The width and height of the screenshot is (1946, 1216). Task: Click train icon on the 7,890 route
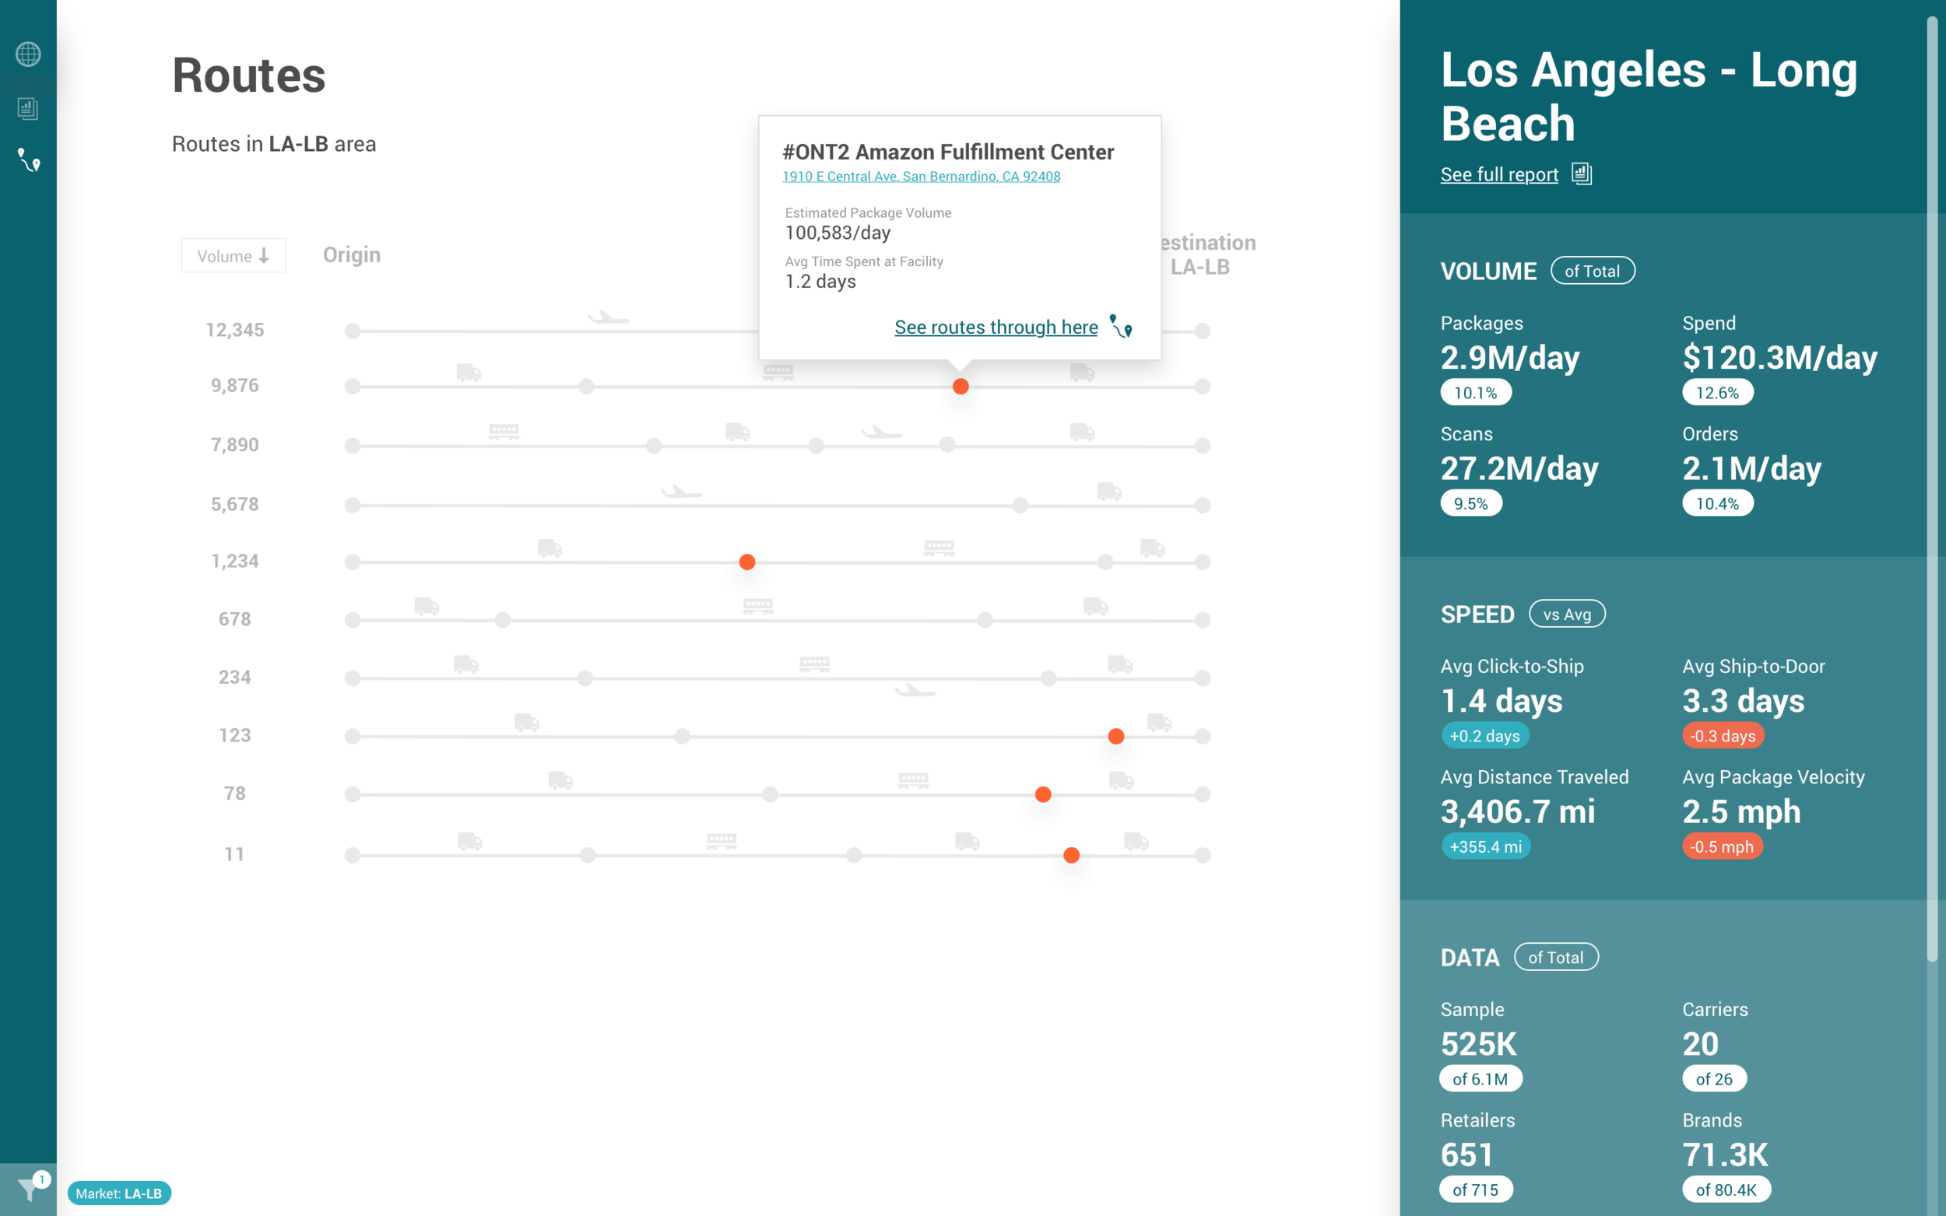(504, 432)
